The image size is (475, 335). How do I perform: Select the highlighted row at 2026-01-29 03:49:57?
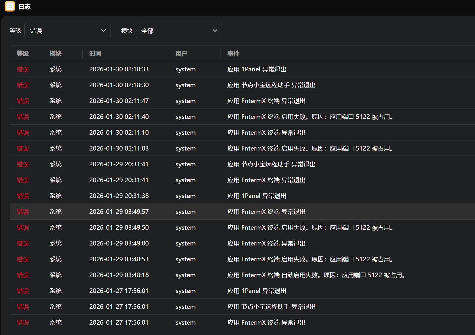click(x=242, y=212)
